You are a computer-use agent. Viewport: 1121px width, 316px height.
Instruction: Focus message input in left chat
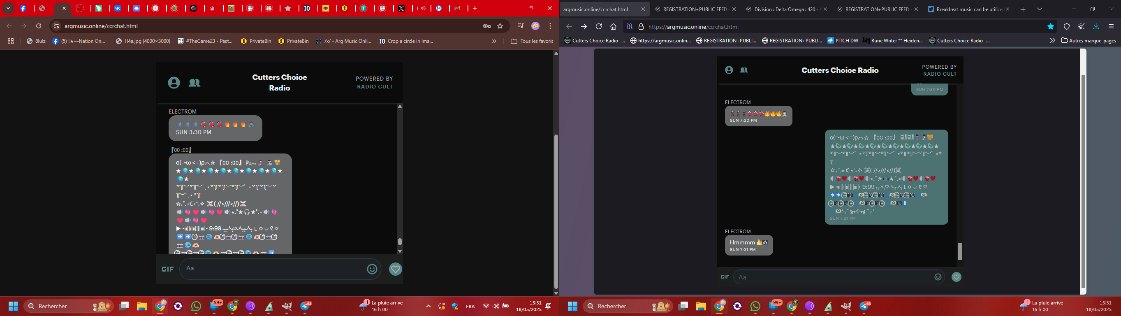click(274, 269)
